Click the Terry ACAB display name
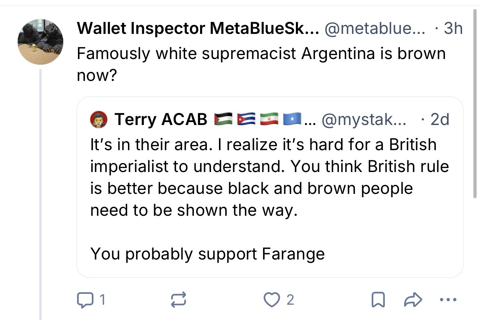 [161, 119]
